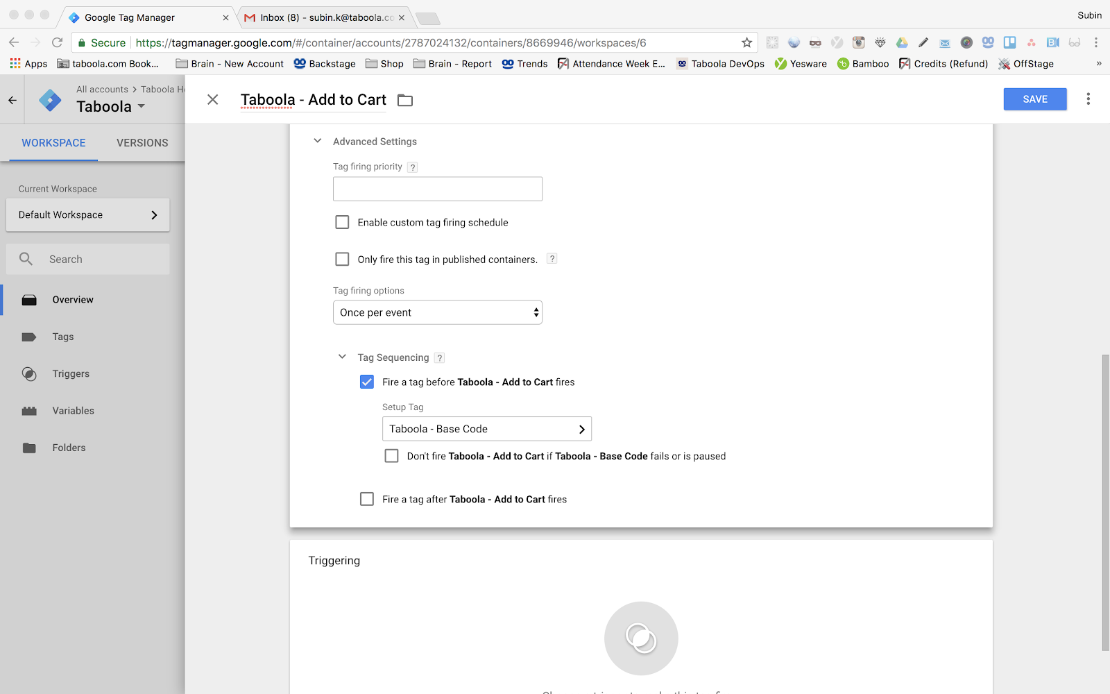
Task: Click the Tag firing priority help icon
Action: point(413,167)
